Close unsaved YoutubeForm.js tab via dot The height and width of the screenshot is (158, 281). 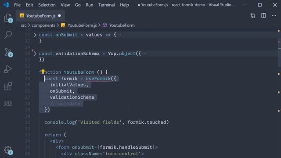(59, 16)
